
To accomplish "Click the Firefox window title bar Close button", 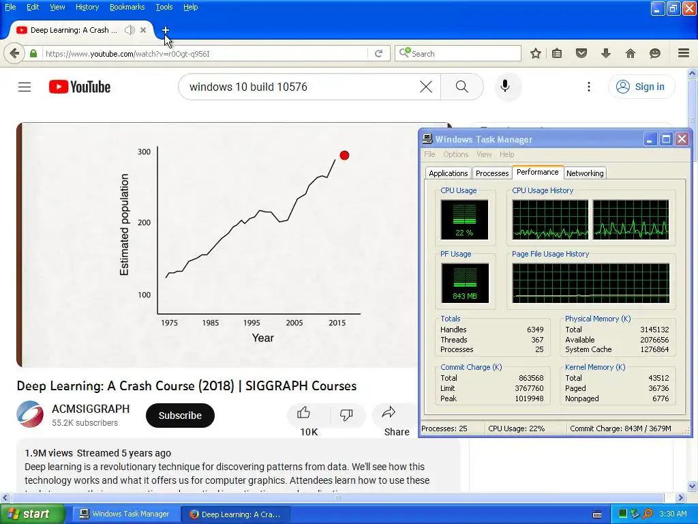I will click(x=690, y=8).
